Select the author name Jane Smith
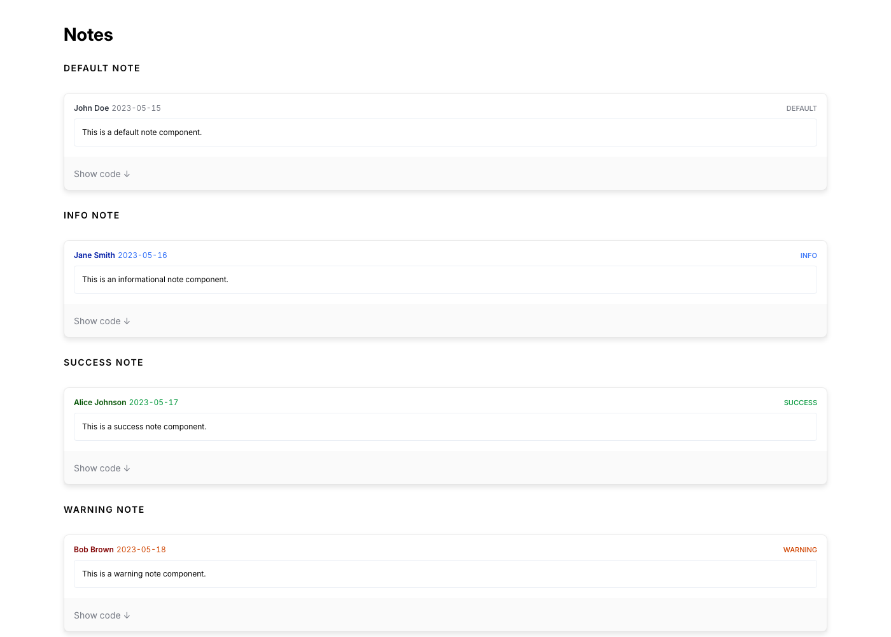 (94, 255)
